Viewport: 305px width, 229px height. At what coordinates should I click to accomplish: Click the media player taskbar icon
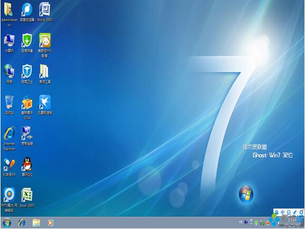click(50, 223)
